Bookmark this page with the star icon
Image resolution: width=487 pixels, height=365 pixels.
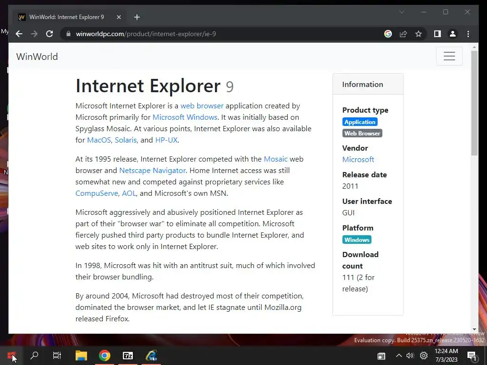(x=419, y=34)
